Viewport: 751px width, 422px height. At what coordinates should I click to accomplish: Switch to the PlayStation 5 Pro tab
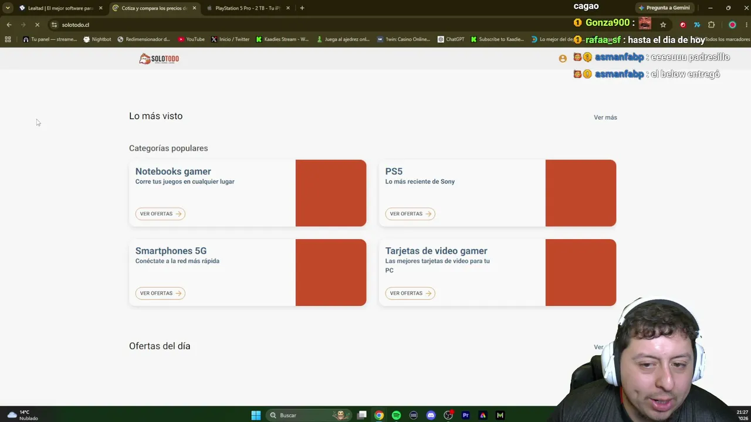tap(248, 8)
